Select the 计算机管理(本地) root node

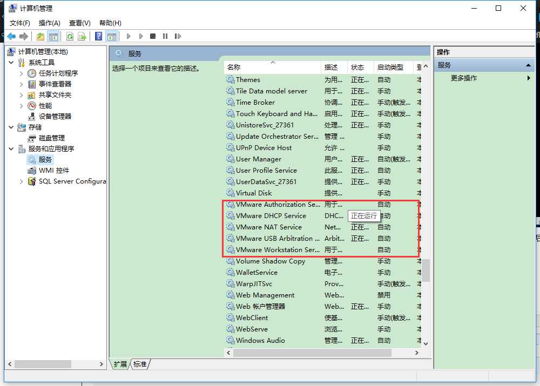point(43,52)
